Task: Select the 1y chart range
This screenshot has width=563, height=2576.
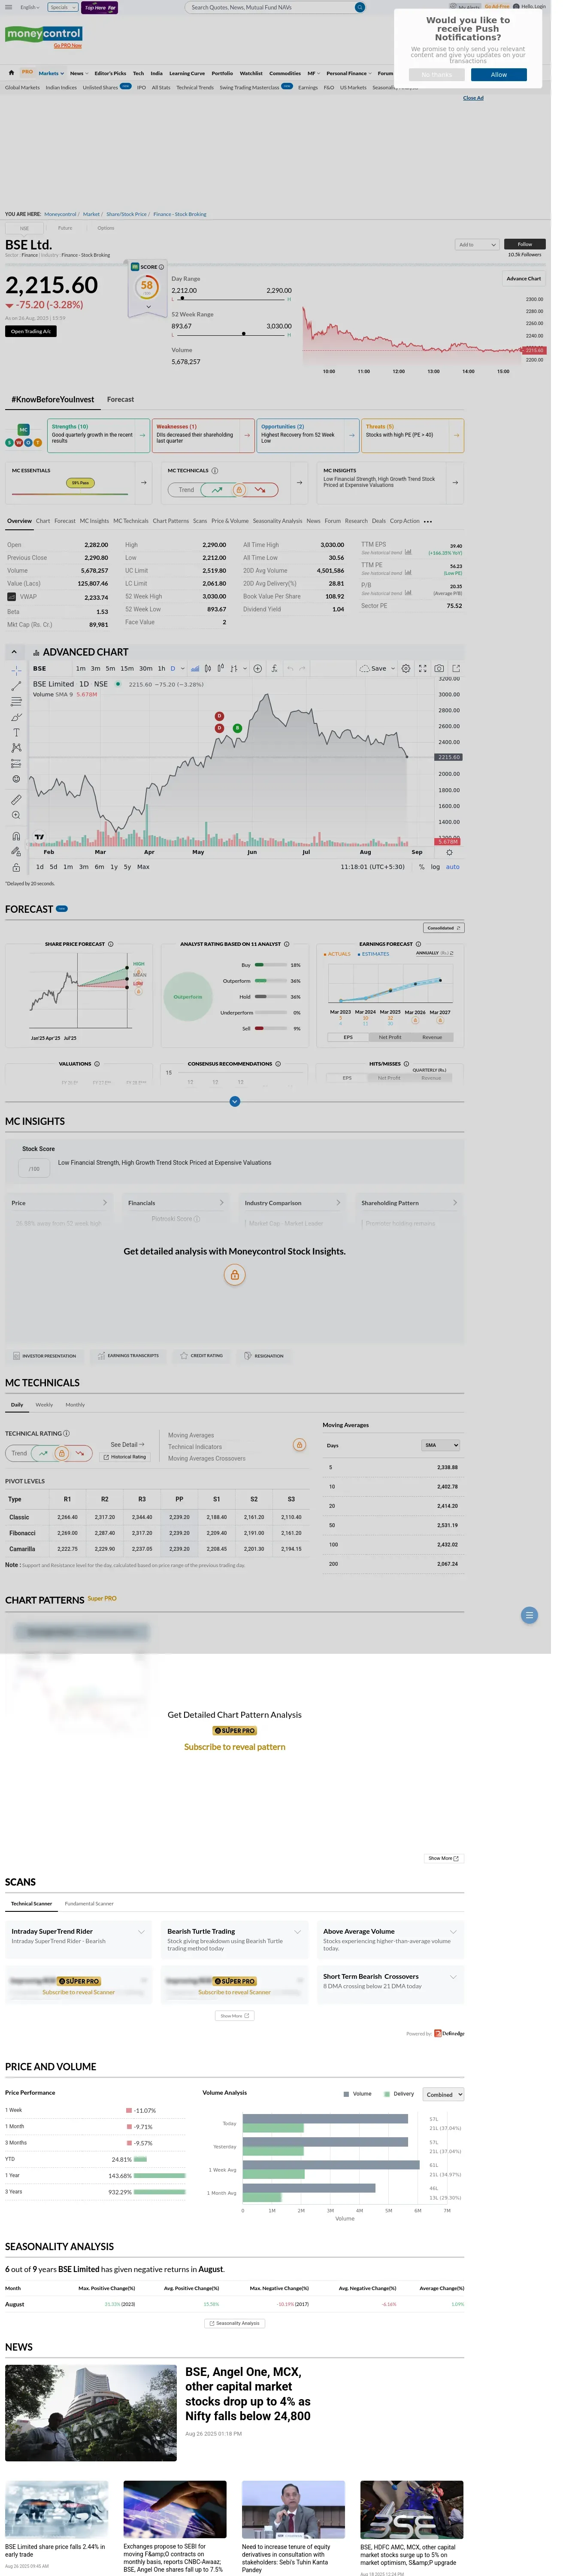Action: 114,867
